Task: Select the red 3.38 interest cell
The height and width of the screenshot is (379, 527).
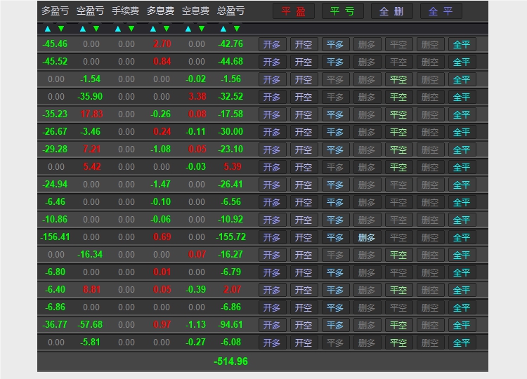Action: pos(197,97)
